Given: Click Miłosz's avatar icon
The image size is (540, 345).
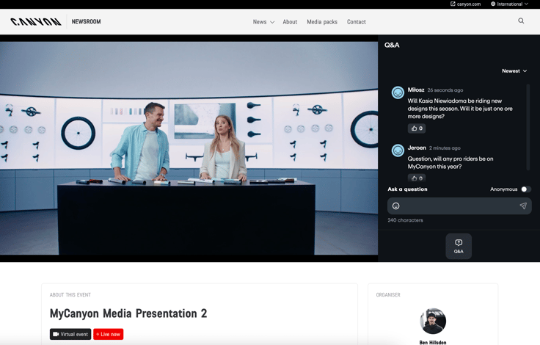Looking at the screenshot, I should (x=398, y=92).
